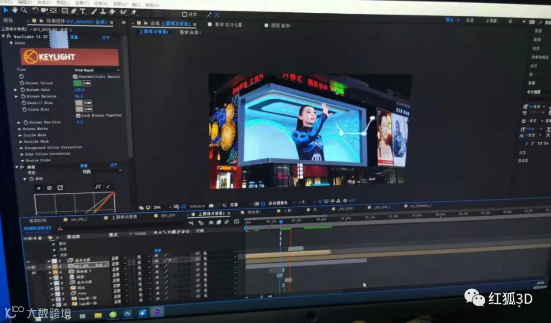Toggle Alpha Bias stopwatch

point(24,109)
